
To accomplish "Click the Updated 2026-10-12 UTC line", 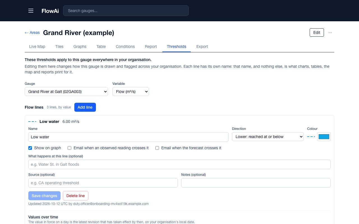I will [x=89, y=204].
